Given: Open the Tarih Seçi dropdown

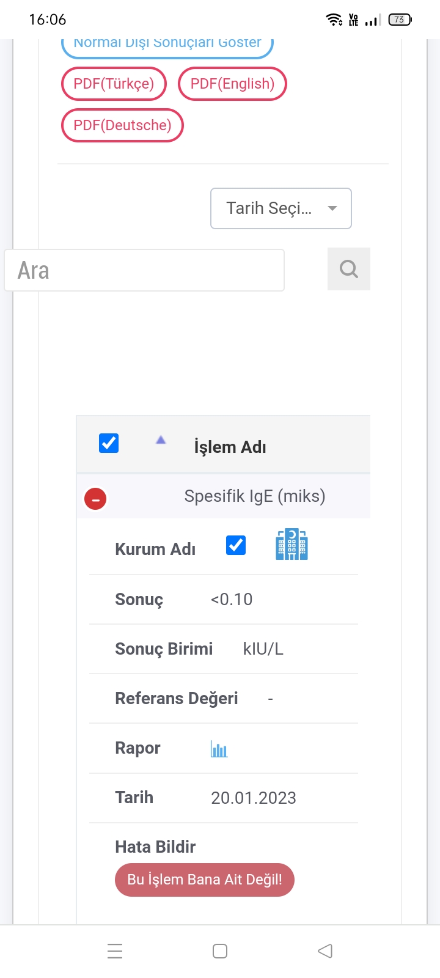Looking at the screenshot, I should [x=280, y=208].
